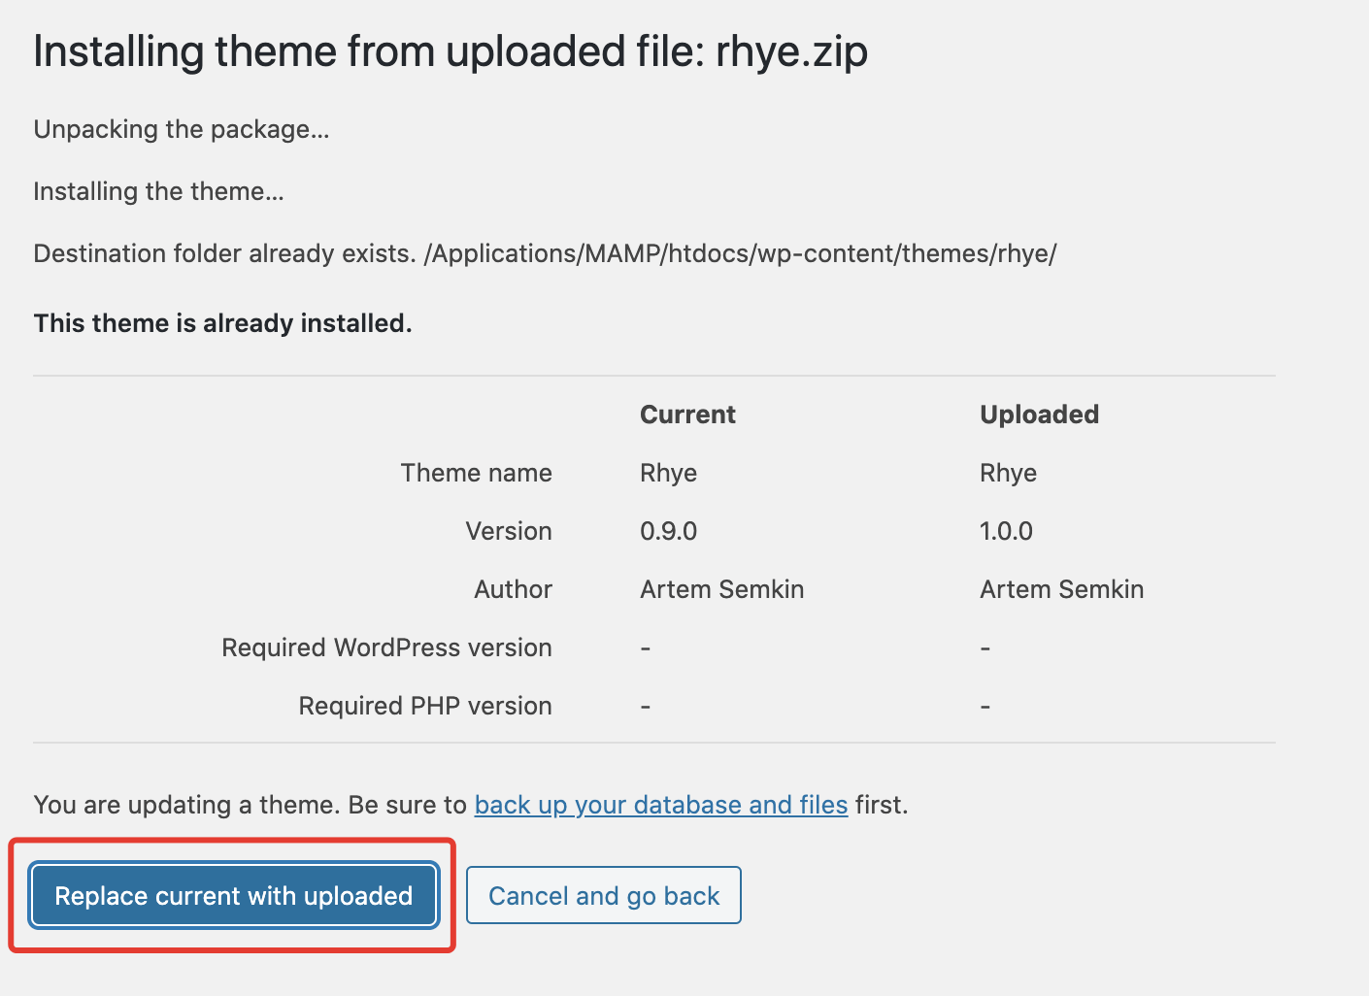Select the Current column header

(x=687, y=415)
